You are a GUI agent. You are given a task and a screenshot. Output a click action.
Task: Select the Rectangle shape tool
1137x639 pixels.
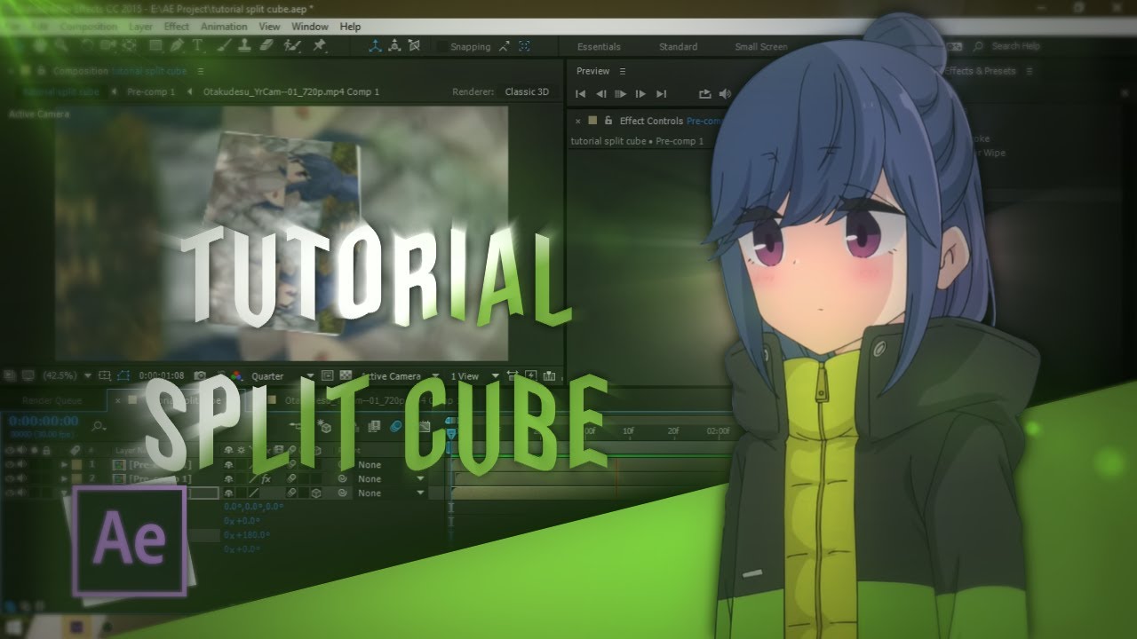pos(155,45)
